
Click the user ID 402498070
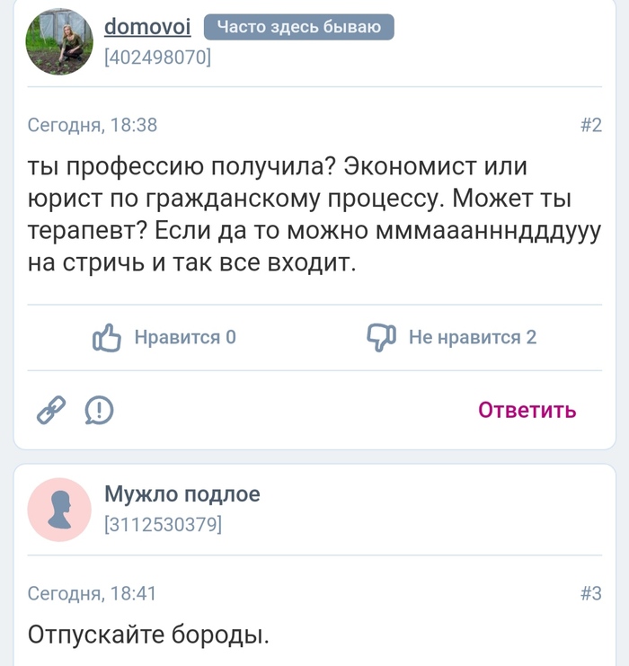click(158, 58)
